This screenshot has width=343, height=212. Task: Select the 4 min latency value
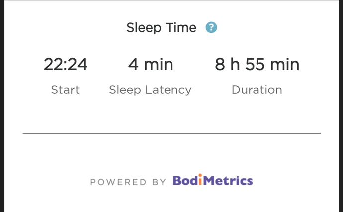tap(151, 65)
